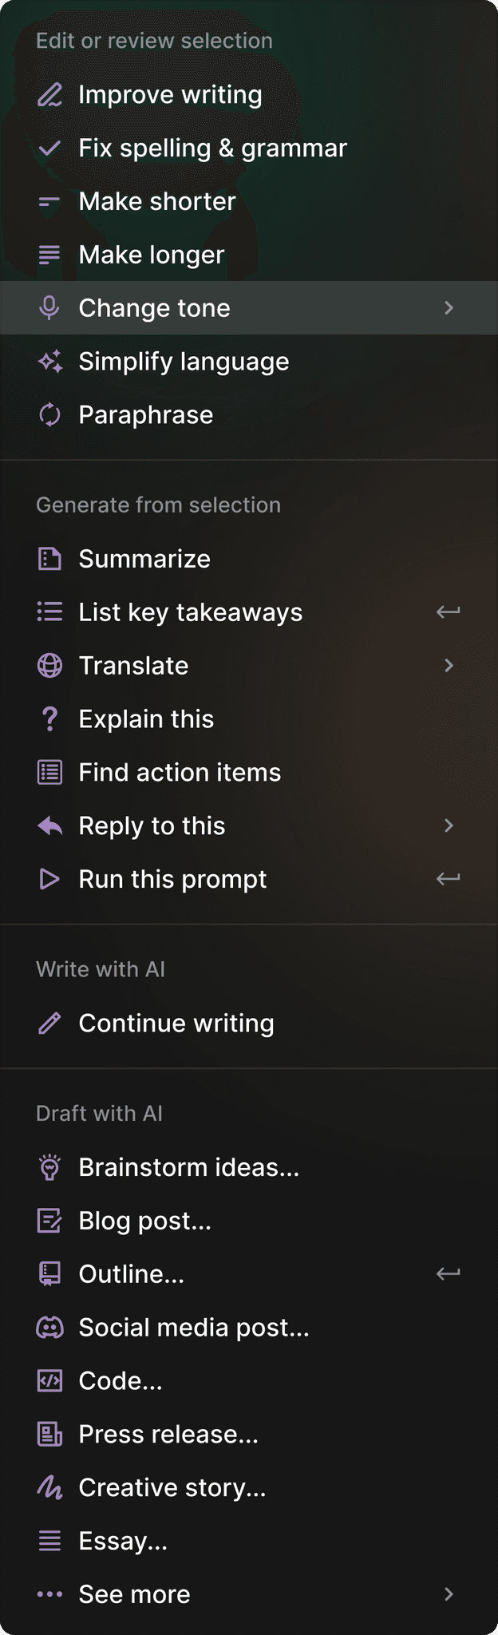498x1635 pixels.
Task: Click the code brackets icon beside Code
Action: 49,1380
